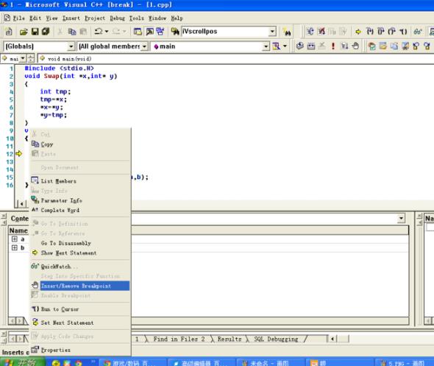Open the Debug menu in the menu bar
This screenshot has width=434, height=366.
tap(118, 18)
